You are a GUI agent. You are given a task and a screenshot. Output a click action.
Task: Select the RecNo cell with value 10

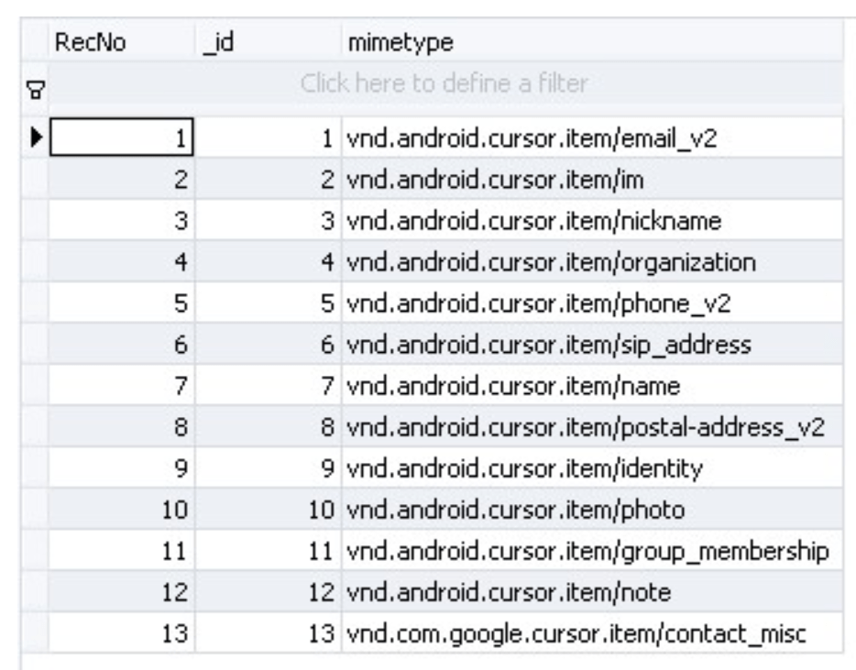[122, 509]
